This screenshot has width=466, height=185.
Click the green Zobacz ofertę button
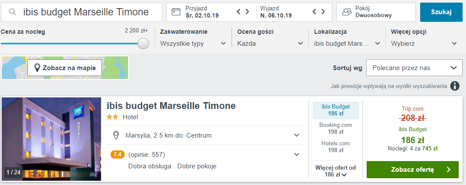pos(412,170)
